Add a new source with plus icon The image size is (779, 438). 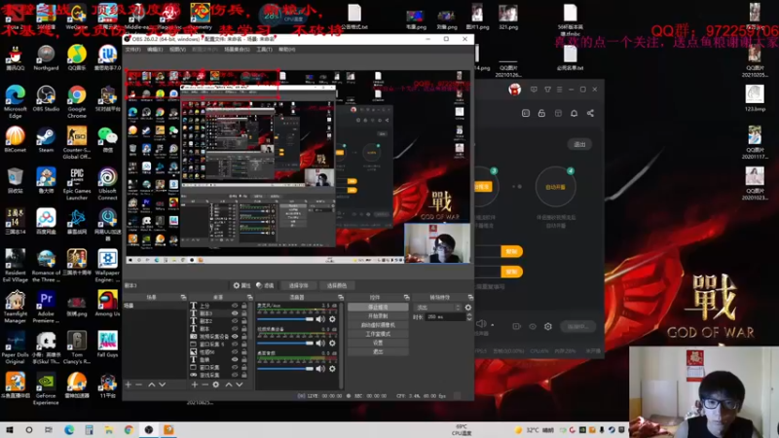194,384
